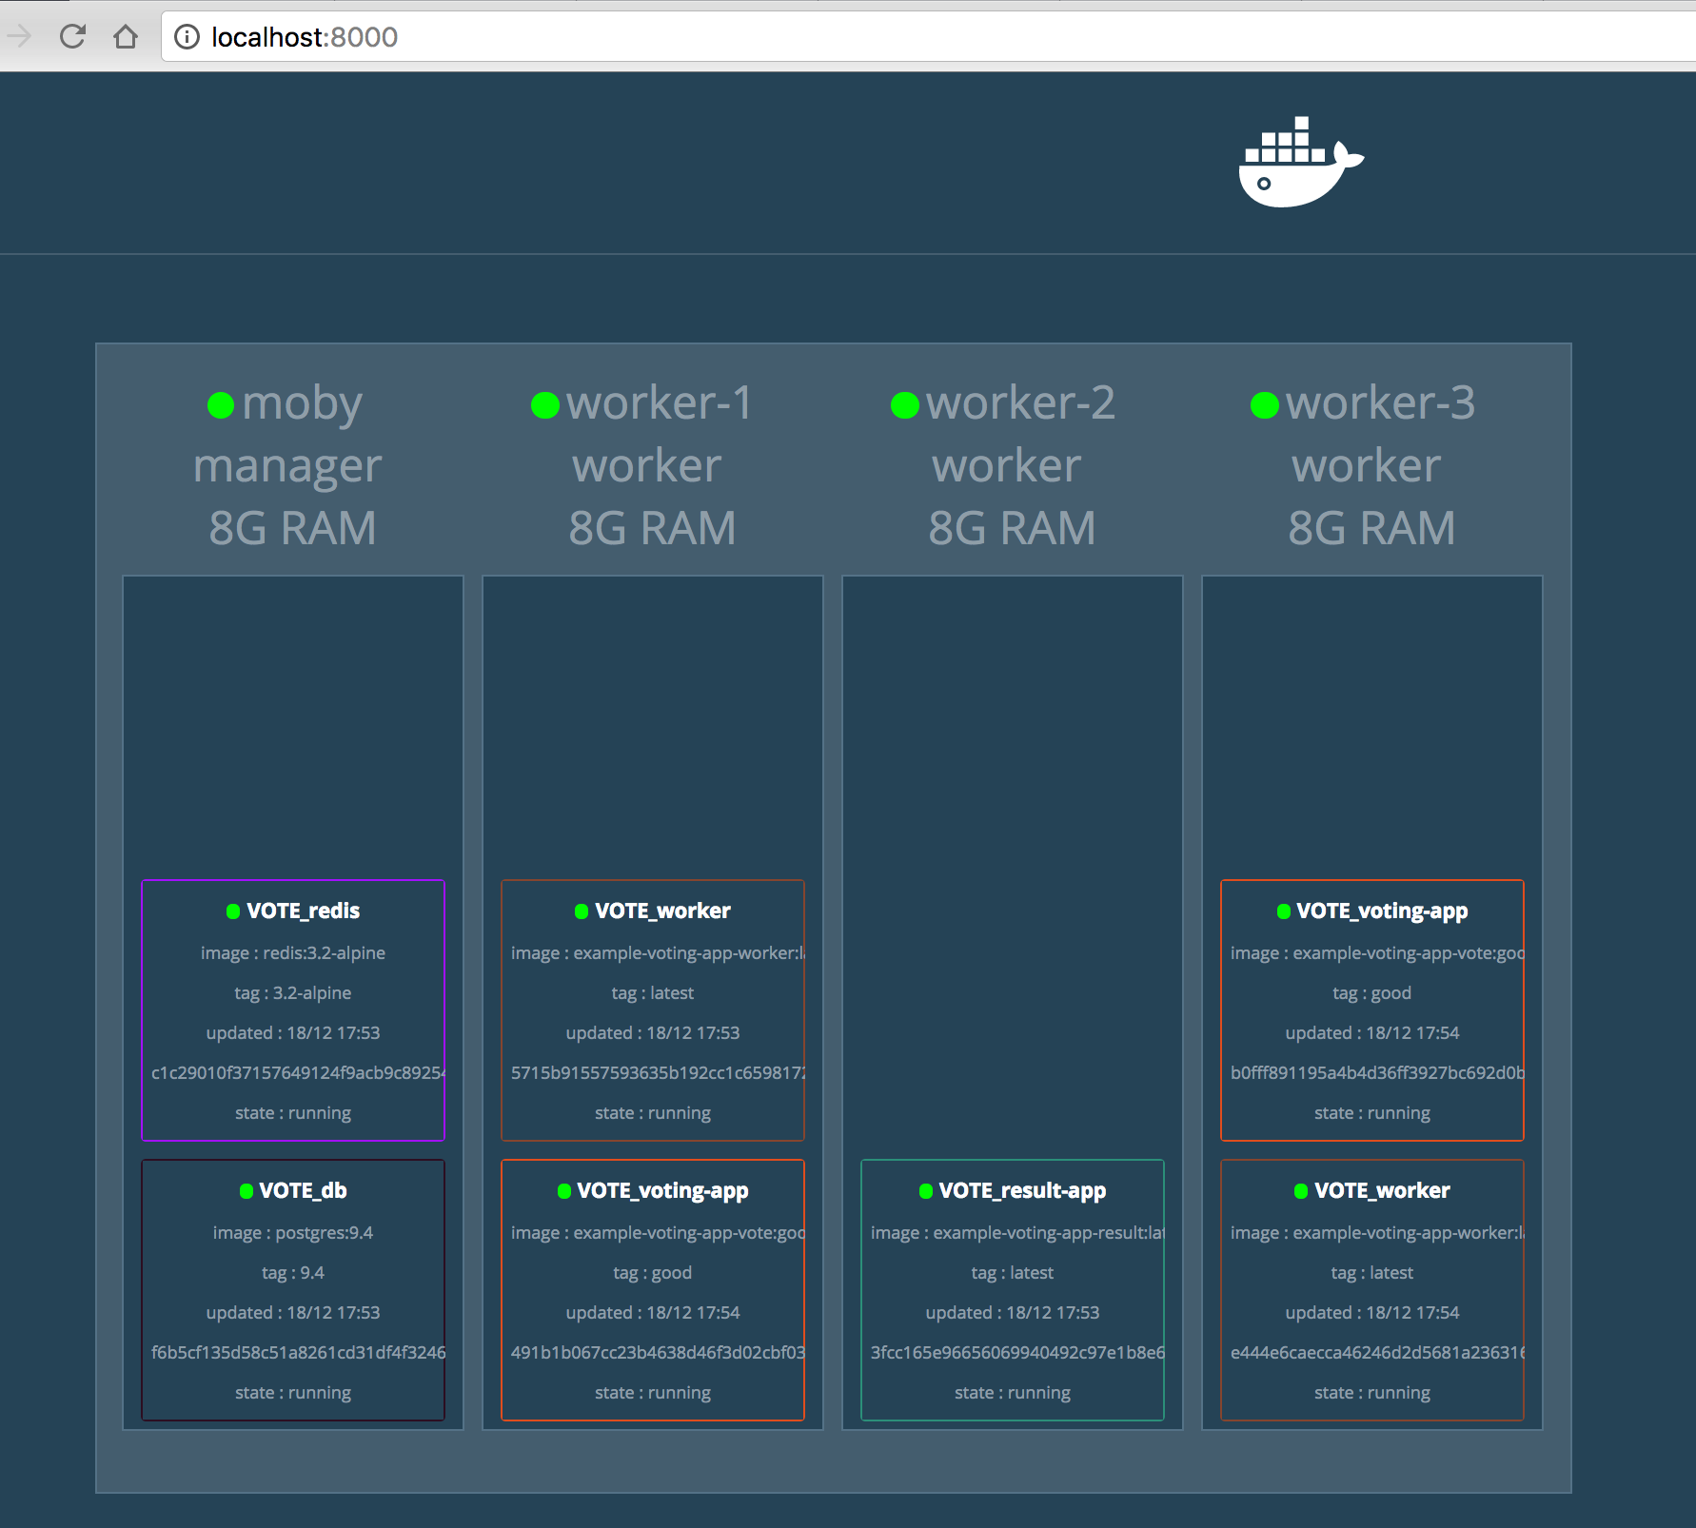Click the green status dot beside worker-1
1696x1528 pixels.
[x=544, y=405]
